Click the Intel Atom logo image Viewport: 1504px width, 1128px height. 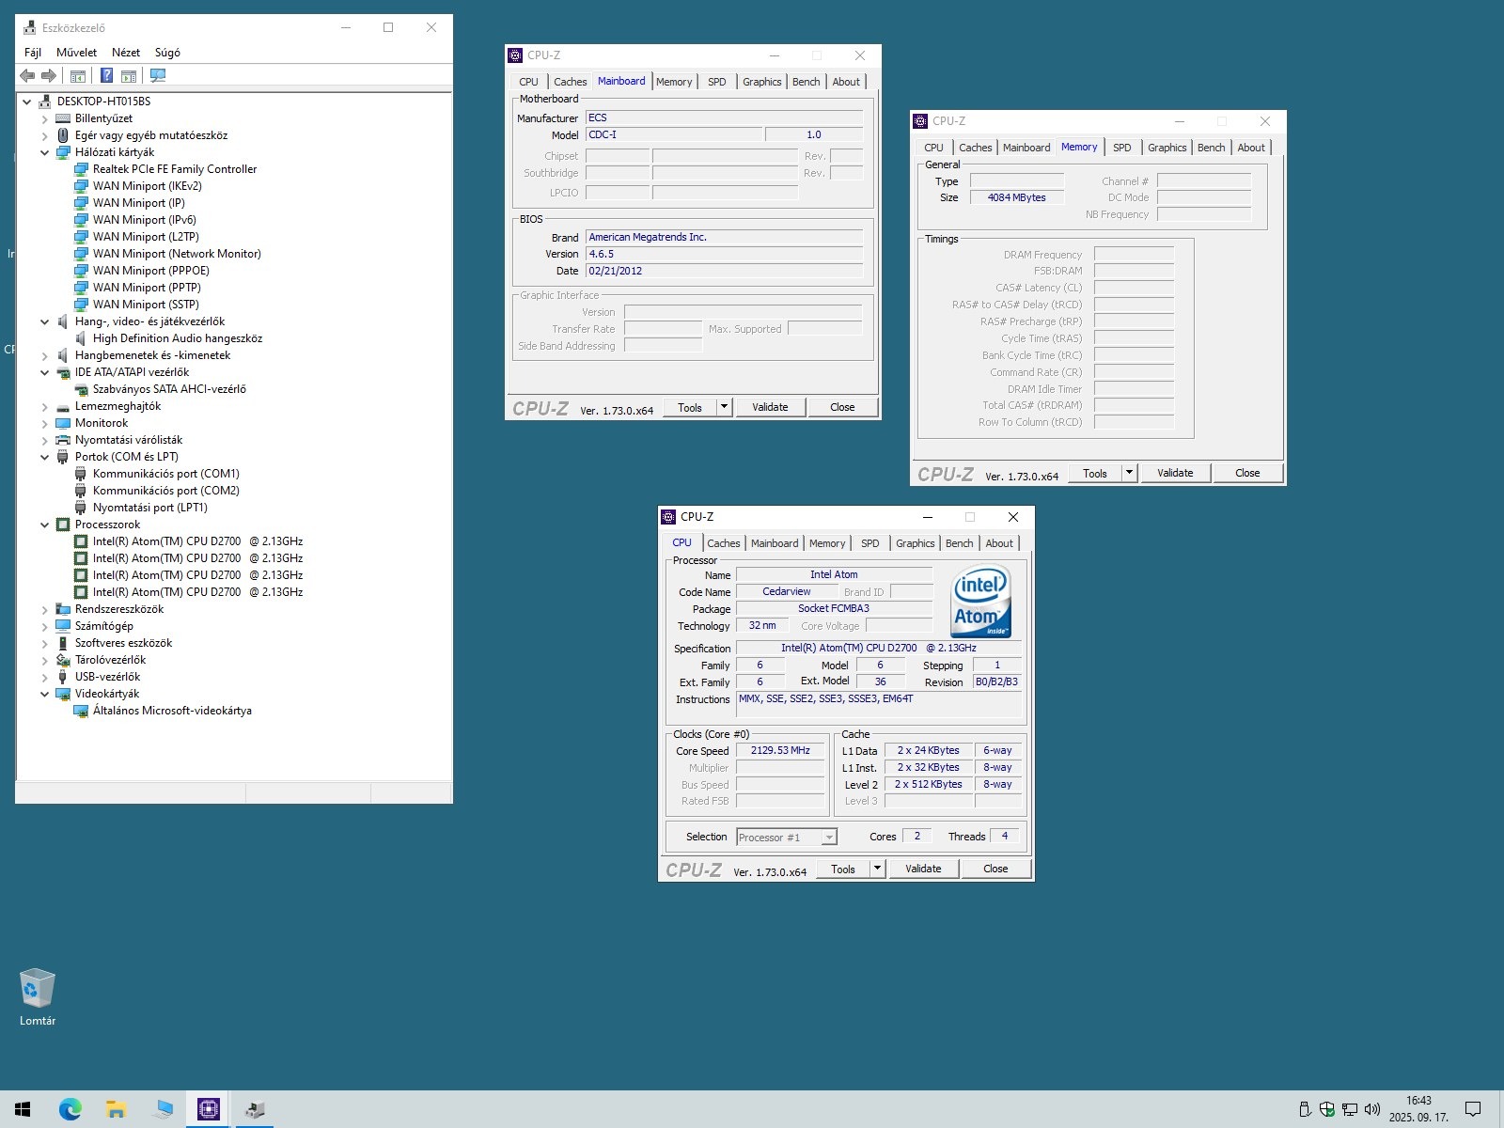980,602
